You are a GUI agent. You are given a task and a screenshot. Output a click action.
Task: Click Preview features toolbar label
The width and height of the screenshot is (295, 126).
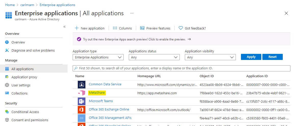[x=158, y=28]
